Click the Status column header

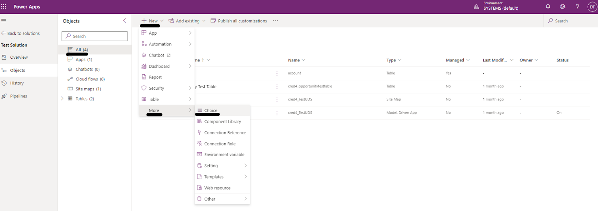pos(562,60)
